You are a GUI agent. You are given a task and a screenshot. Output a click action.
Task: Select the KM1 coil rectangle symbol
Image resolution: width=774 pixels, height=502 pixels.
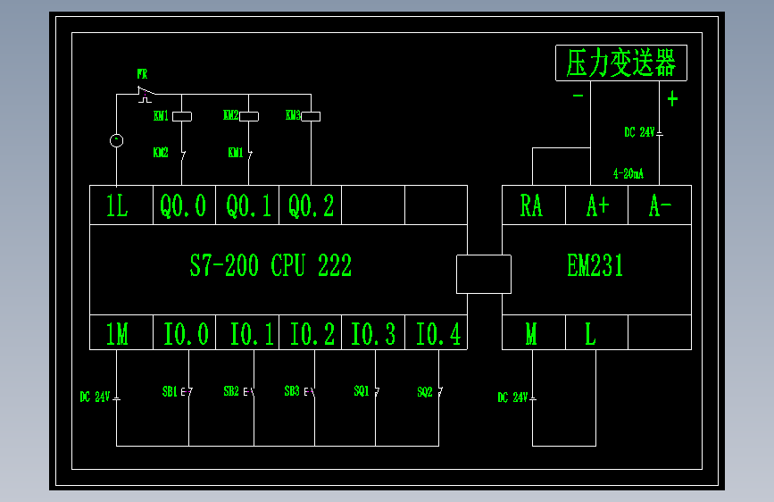[181, 117]
